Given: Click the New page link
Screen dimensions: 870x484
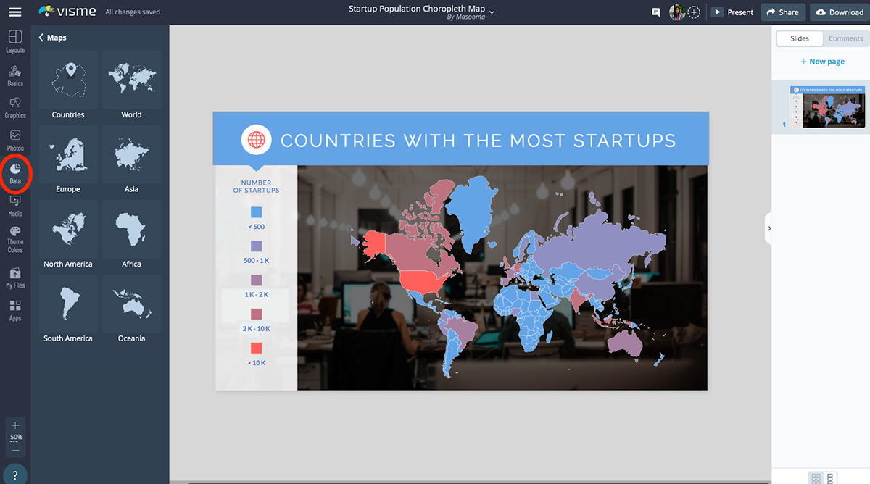Looking at the screenshot, I should [822, 61].
